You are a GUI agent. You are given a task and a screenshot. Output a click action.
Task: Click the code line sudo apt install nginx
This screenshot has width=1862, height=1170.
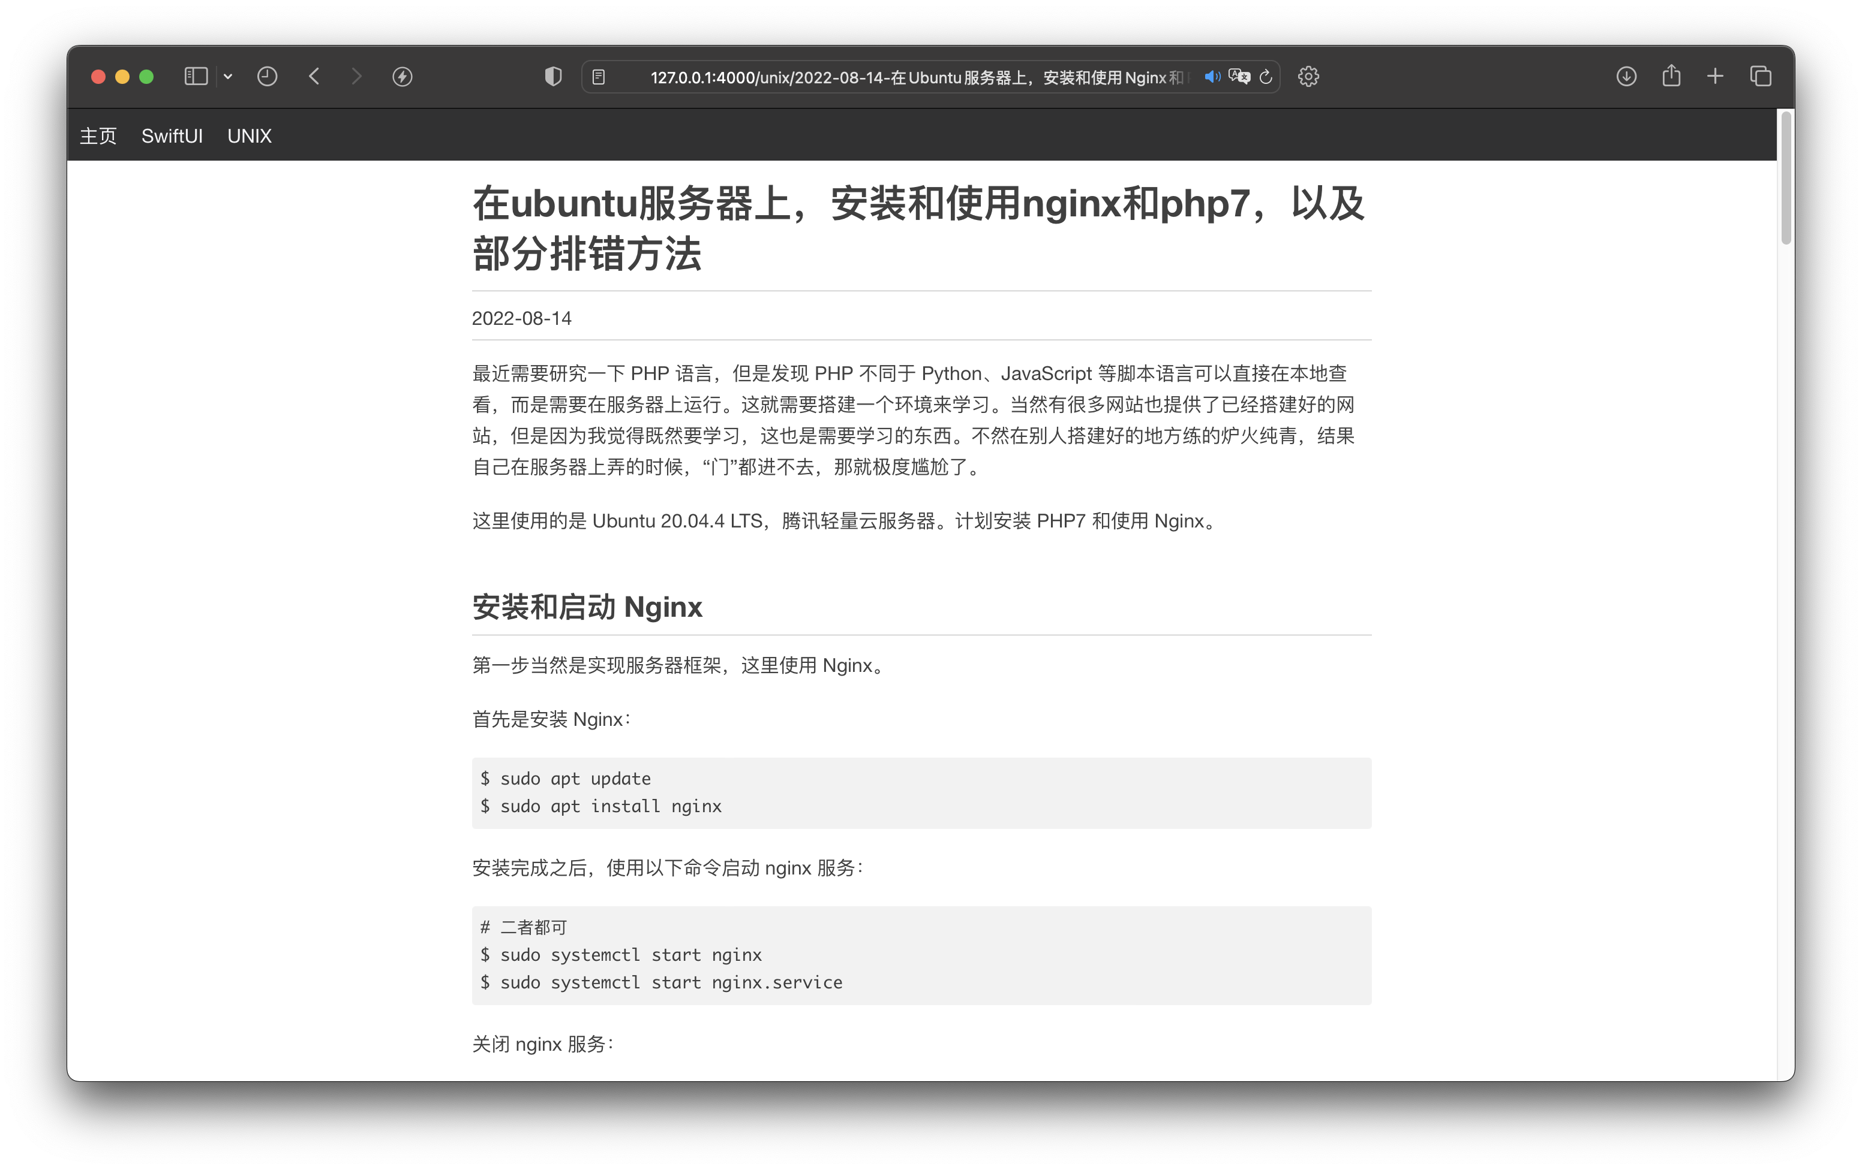coord(601,806)
